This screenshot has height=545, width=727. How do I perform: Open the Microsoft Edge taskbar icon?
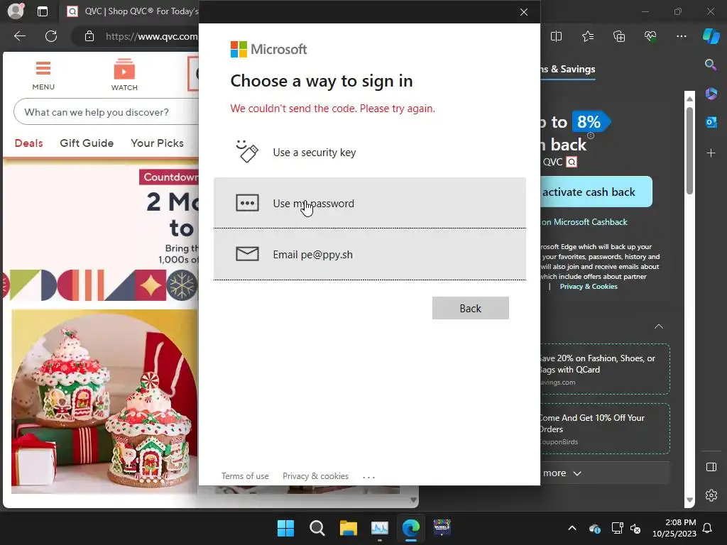tap(411, 528)
